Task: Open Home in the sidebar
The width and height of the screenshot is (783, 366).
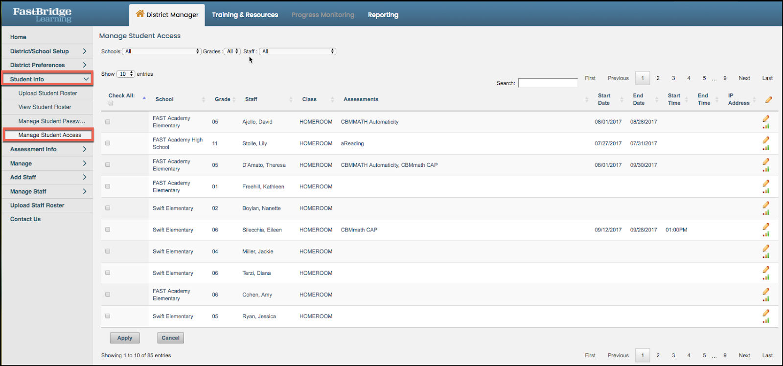Action: coord(19,37)
